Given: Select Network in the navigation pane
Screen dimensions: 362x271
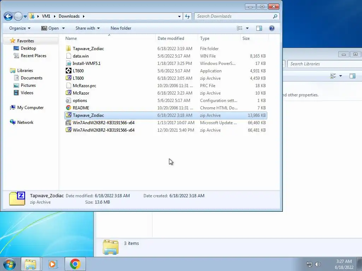Looking at the screenshot, I should tap(25, 122).
